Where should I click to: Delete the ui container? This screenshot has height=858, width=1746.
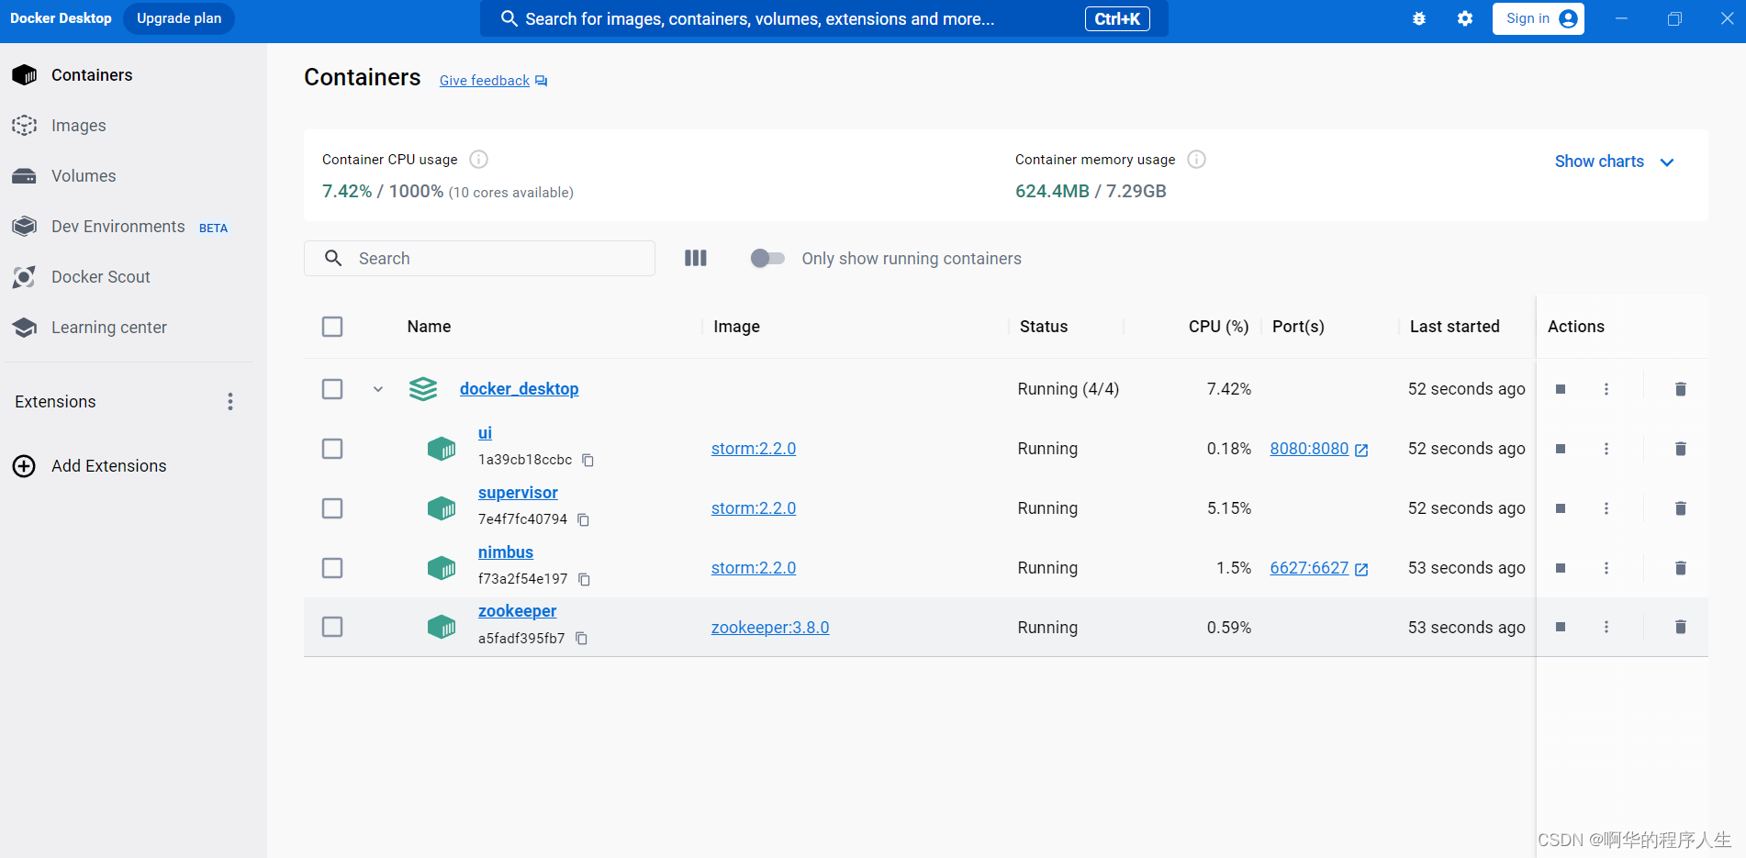coord(1681,449)
